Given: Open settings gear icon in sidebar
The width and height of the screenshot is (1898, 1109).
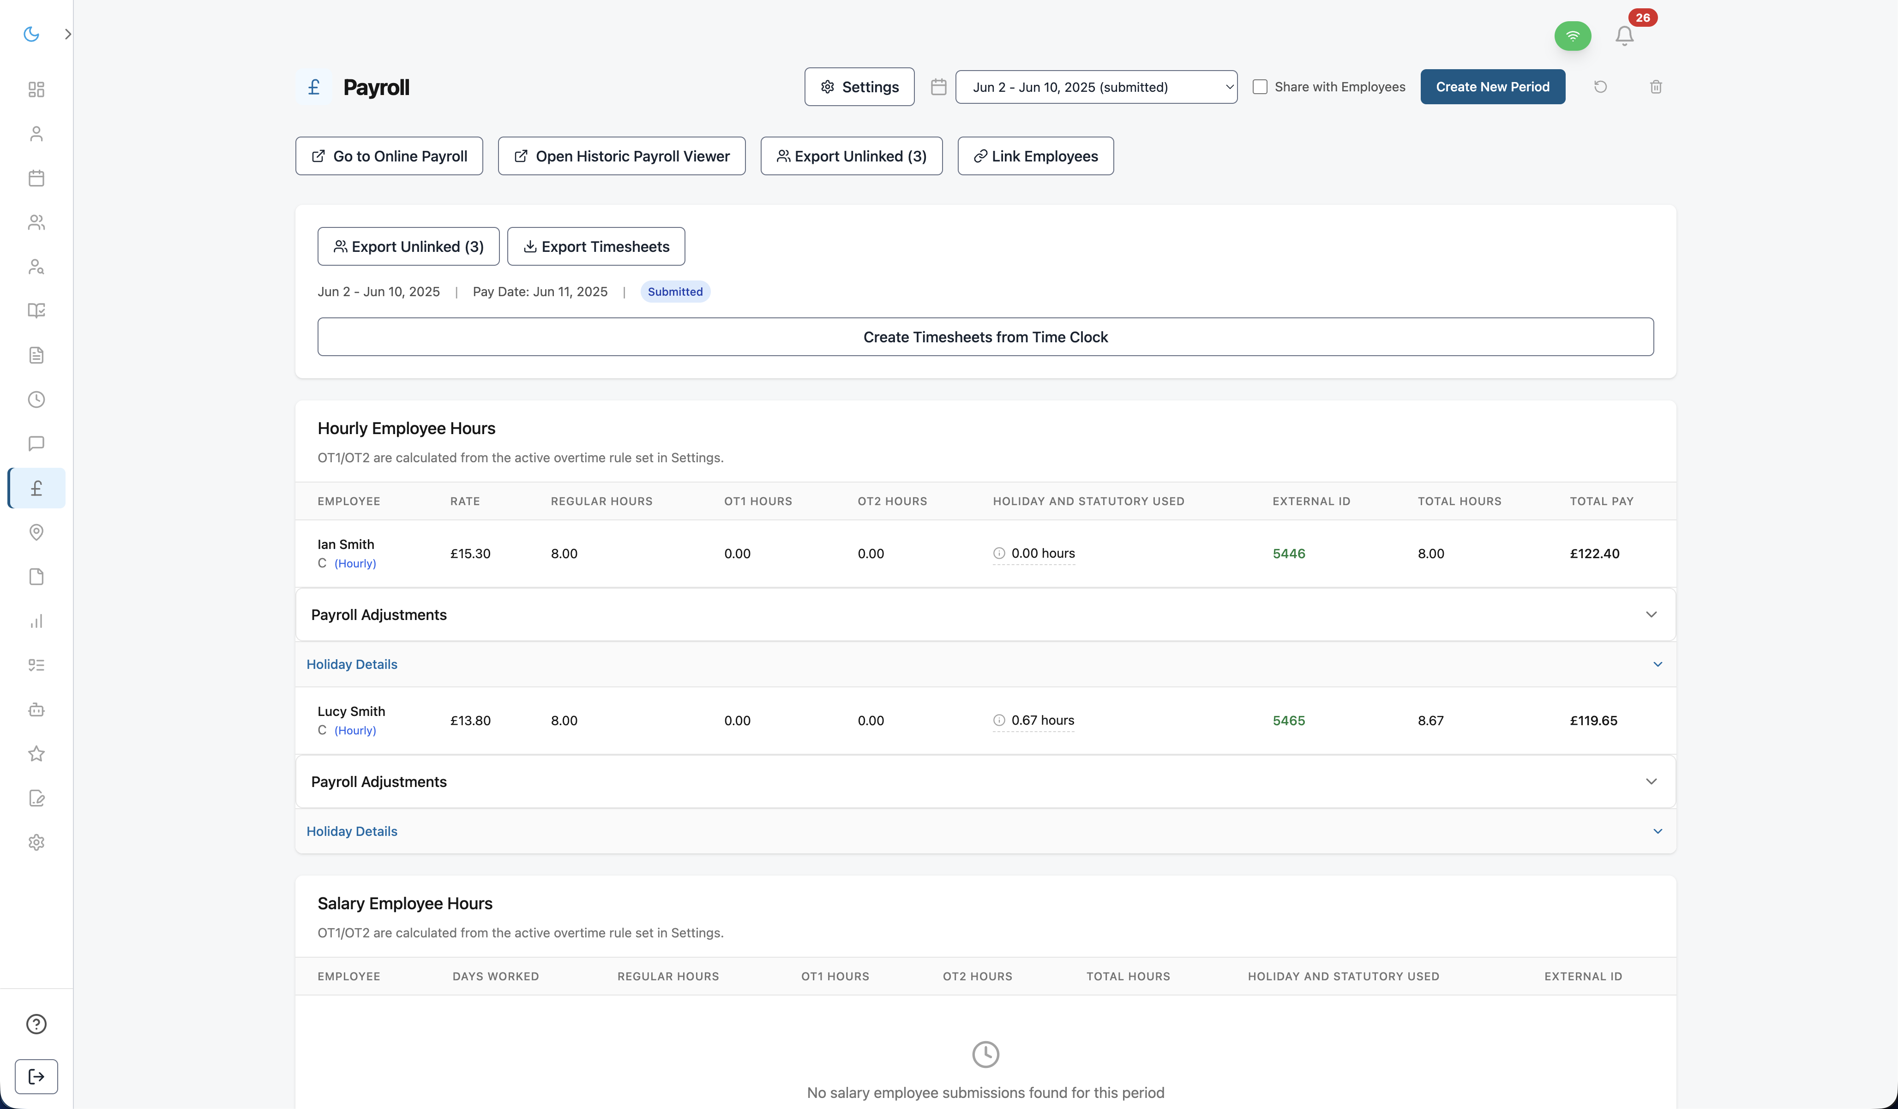Looking at the screenshot, I should (x=36, y=842).
